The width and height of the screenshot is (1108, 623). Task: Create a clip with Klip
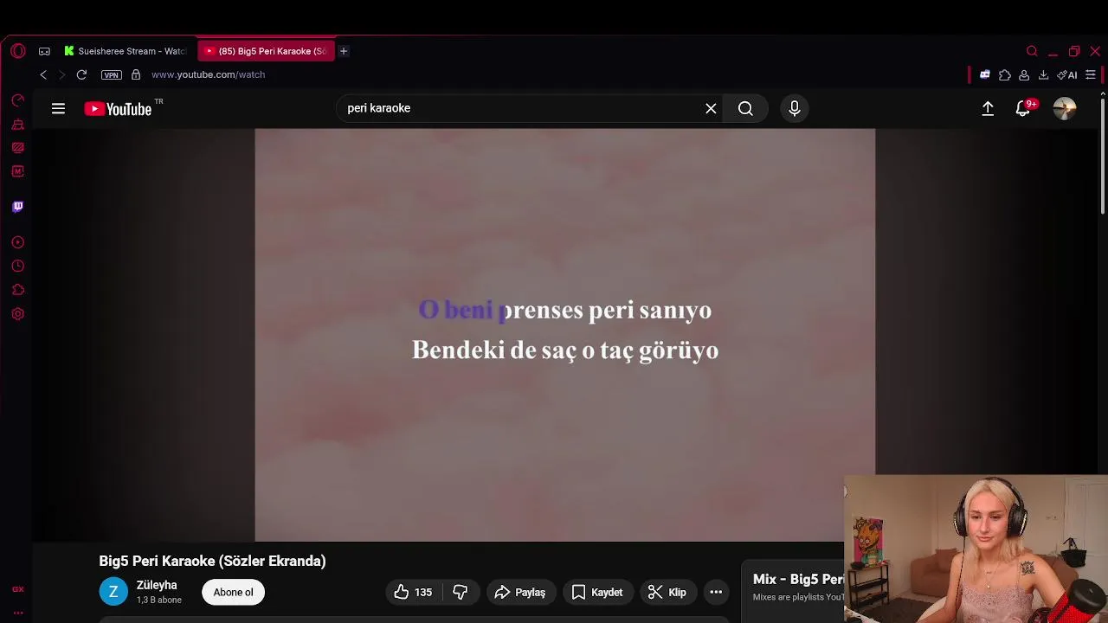coord(667,592)
